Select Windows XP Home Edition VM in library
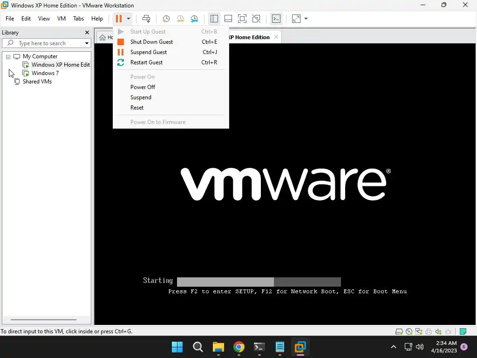Image resolution: width=477 pixels, height=358 pixels. (x=61, y=64)
